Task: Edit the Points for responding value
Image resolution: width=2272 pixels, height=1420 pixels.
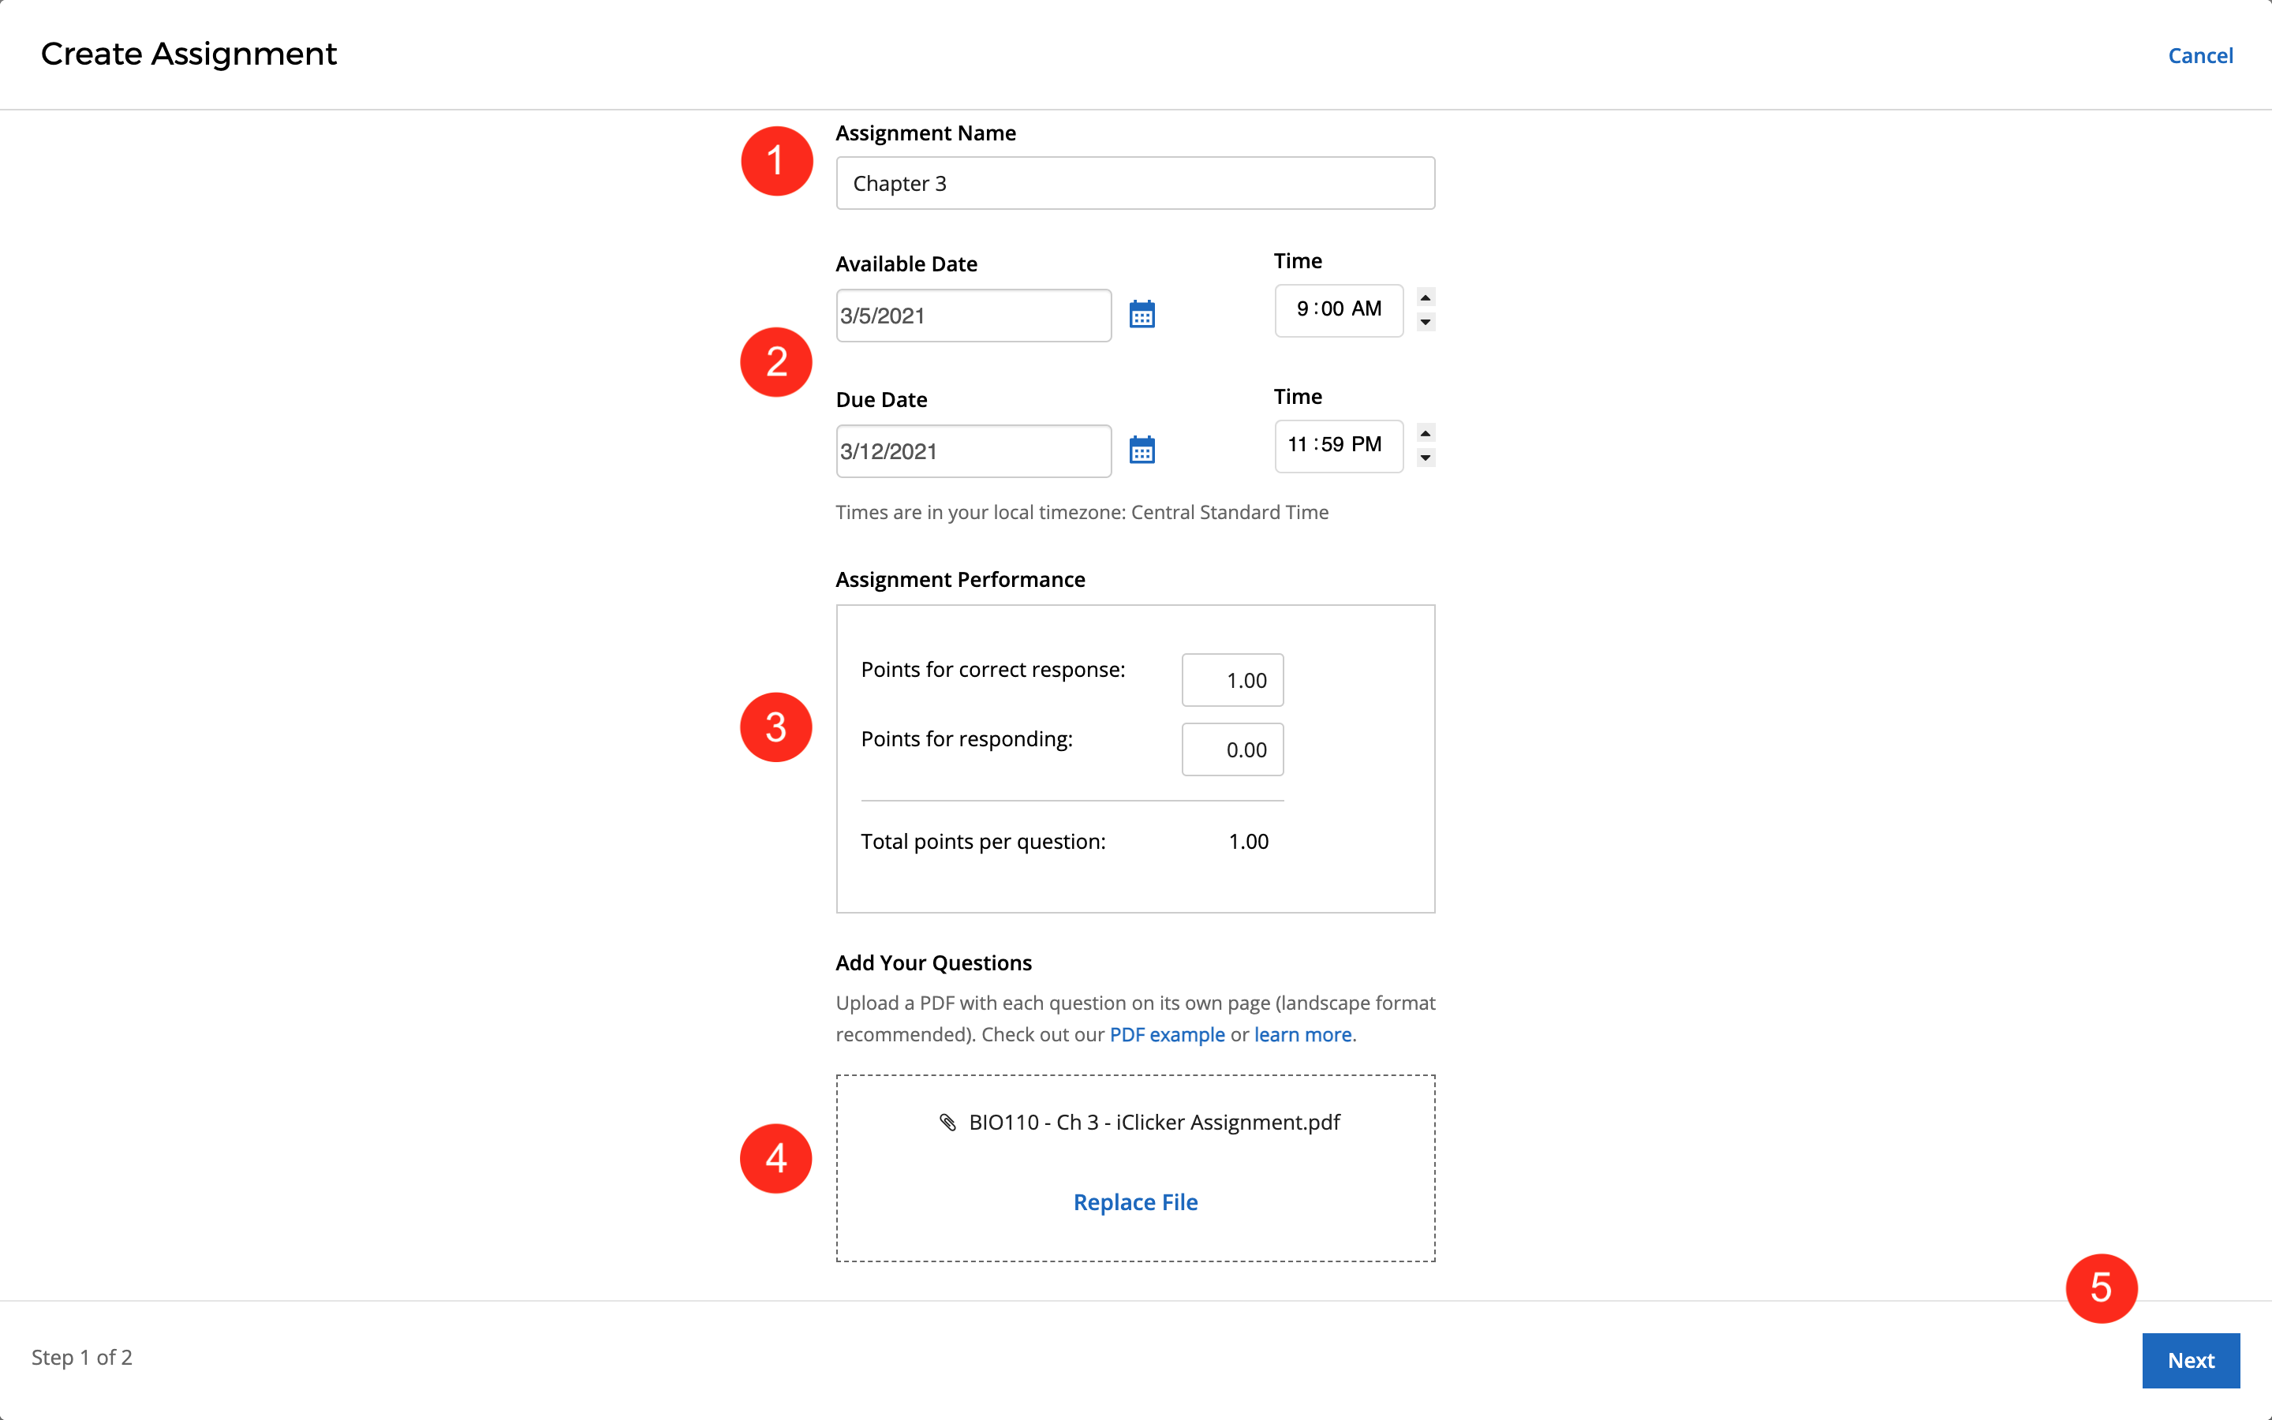Action: point(1233,749)
